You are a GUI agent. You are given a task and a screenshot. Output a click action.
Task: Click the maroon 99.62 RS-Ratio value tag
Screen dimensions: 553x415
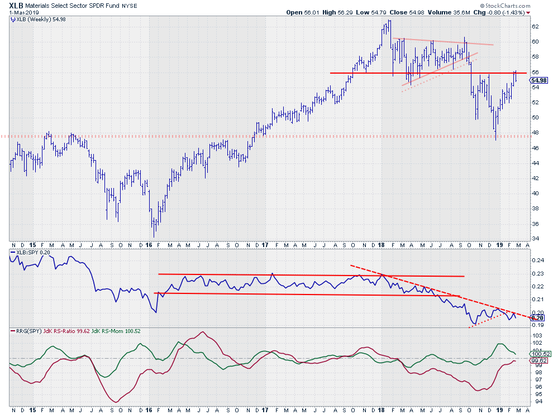pyautogui.click(x=539, y=360)
